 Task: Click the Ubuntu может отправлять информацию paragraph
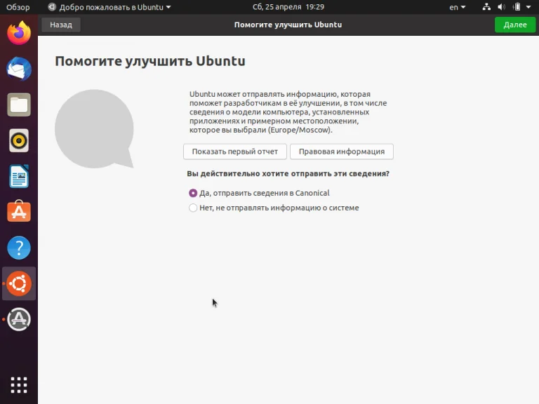288,112
